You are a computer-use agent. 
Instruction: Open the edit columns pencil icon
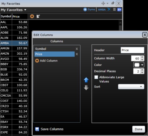pyautogui.click(x=38, y=16)
